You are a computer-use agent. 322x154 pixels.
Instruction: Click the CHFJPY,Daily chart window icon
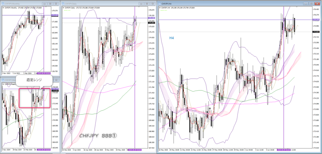[x=63, y=4]
